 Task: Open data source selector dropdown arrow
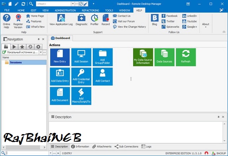coord(41,52)
